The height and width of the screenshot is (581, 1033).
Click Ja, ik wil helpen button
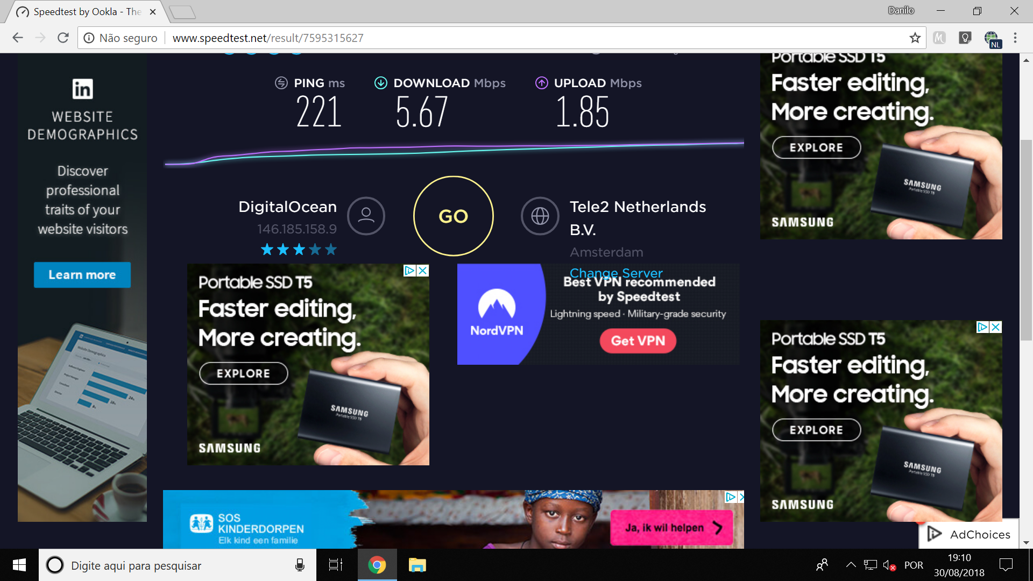coord(671,528)
